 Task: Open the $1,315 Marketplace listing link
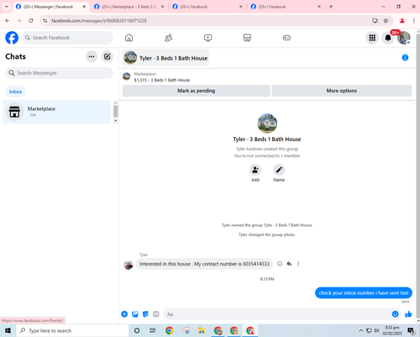tap(162, 80)
